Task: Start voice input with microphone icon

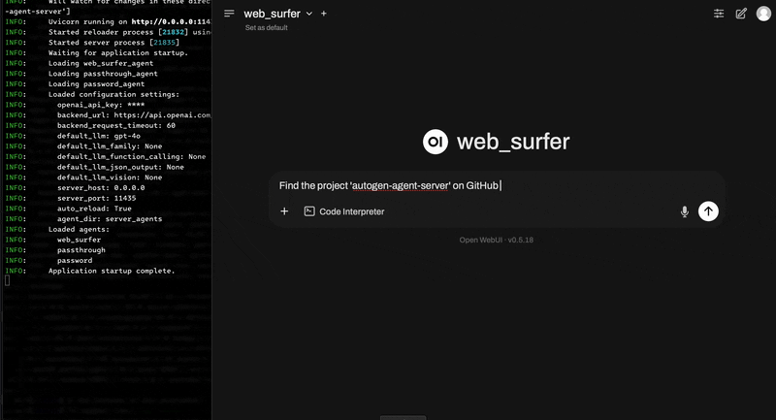Action: click(685, 211)
